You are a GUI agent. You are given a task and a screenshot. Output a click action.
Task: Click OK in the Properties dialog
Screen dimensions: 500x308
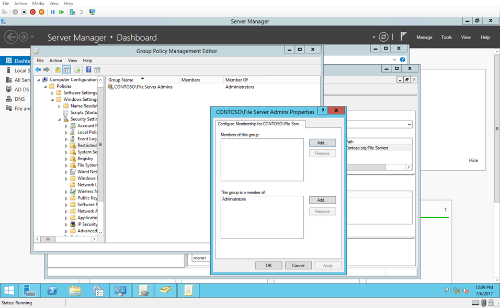269,265
